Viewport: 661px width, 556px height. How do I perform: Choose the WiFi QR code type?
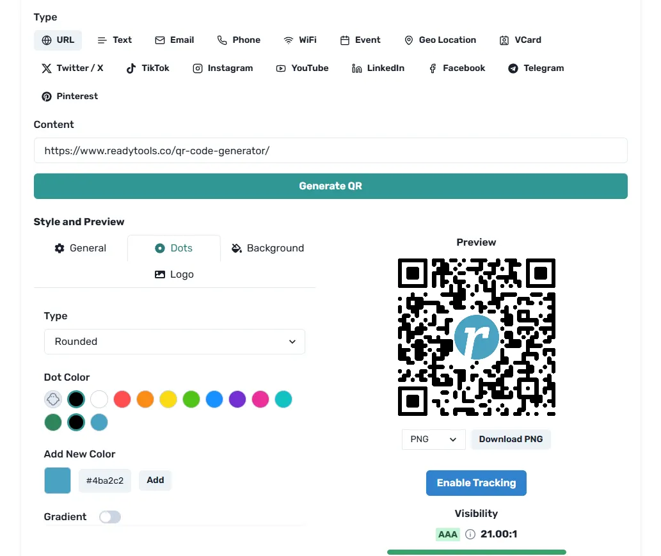pyautogui.click(x=300, y=40)
